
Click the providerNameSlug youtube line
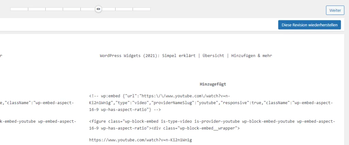point(211,103)
